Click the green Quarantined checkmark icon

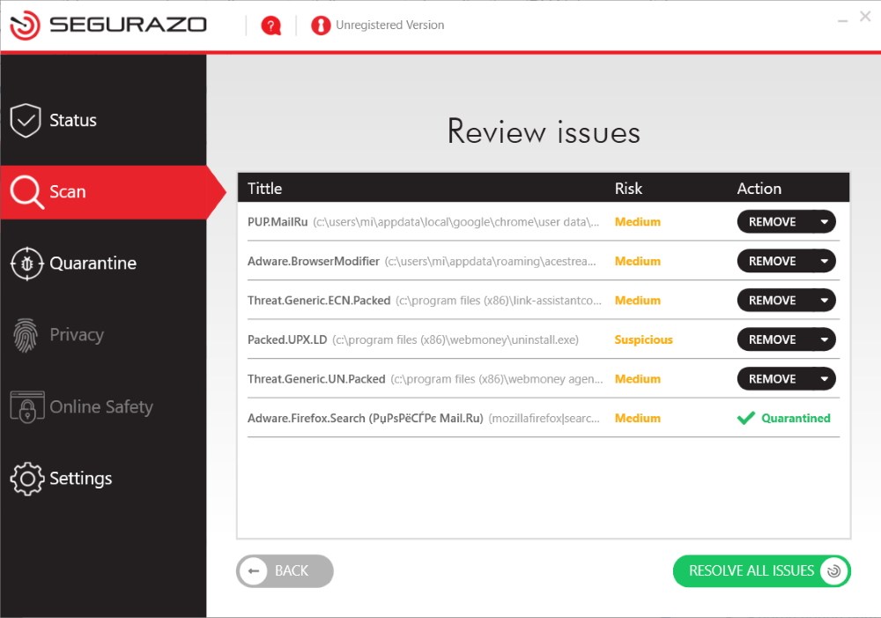745,418
